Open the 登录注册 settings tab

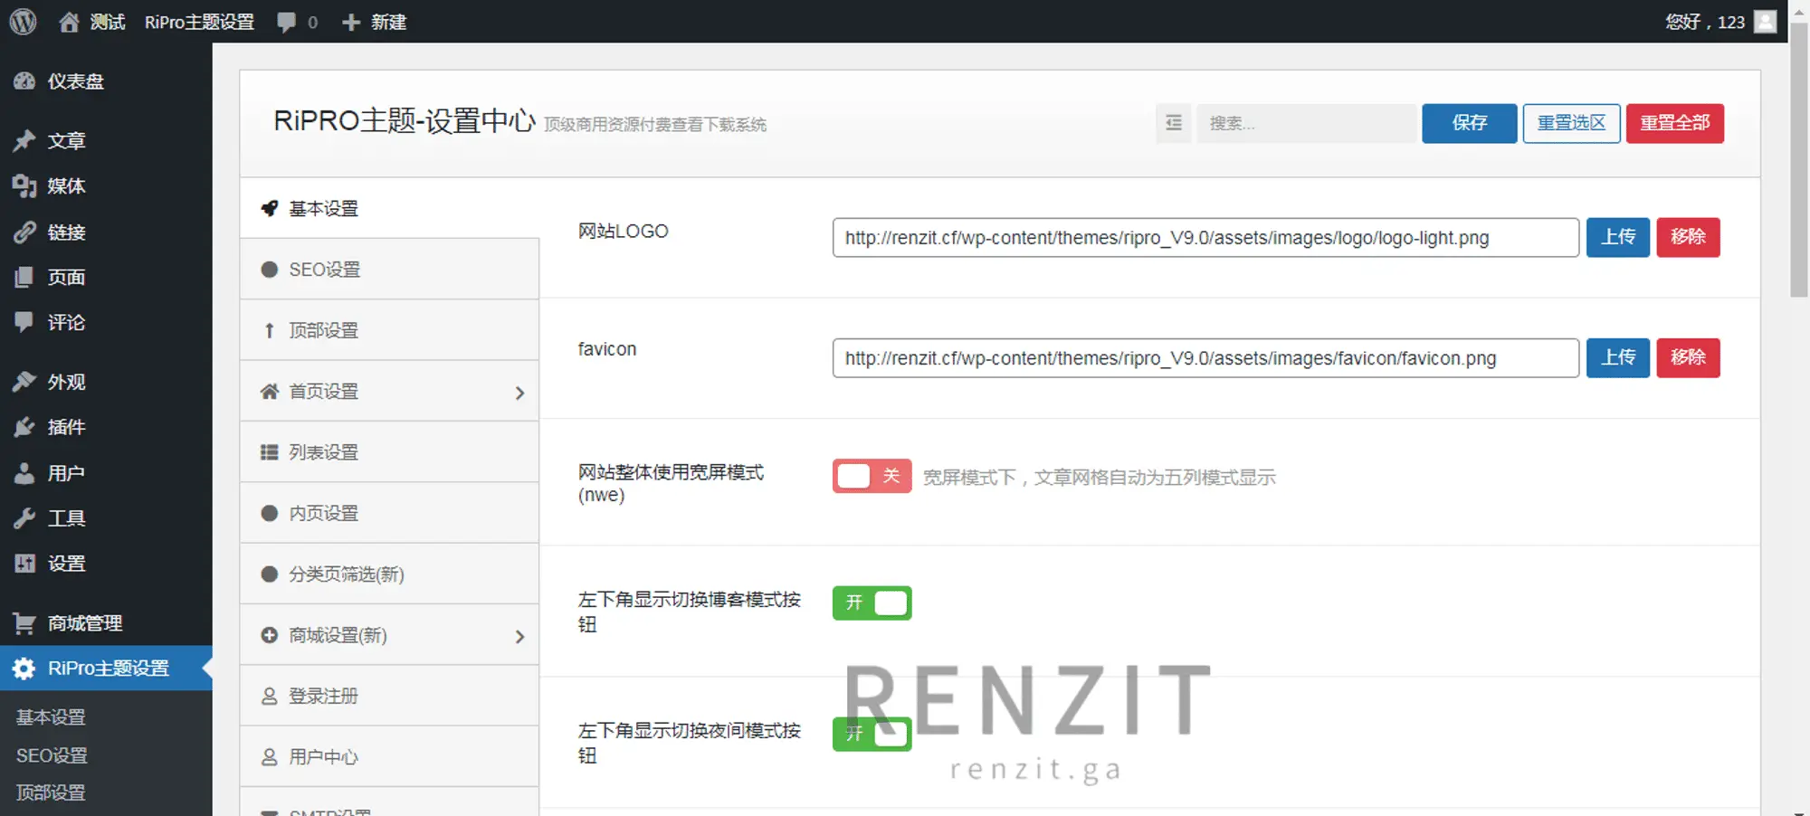[323, 696]
